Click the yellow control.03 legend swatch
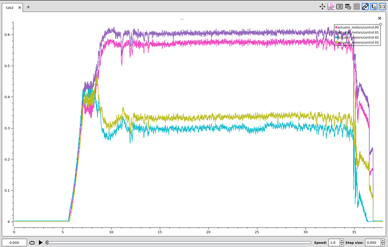 [336, 43]
